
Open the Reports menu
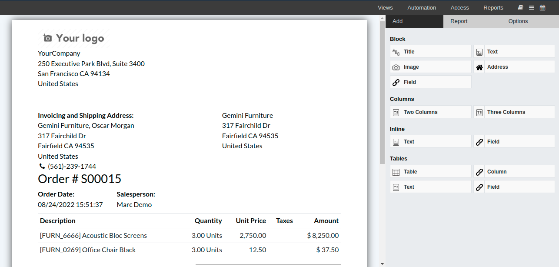pyautogui.click(x=493, y=7)
